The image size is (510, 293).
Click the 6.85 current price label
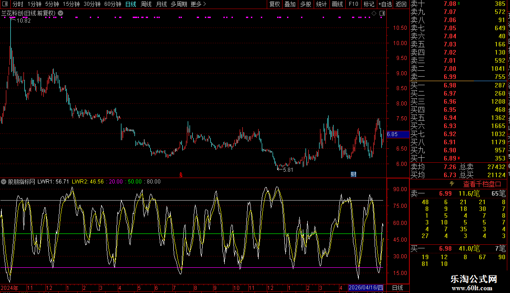click(398, 134)
